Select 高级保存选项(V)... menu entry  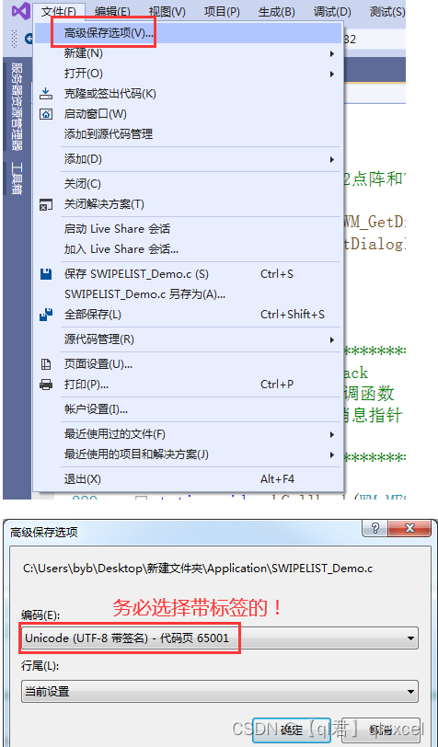click(x=189, y=33)
